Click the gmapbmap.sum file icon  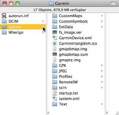click(55, 55)
